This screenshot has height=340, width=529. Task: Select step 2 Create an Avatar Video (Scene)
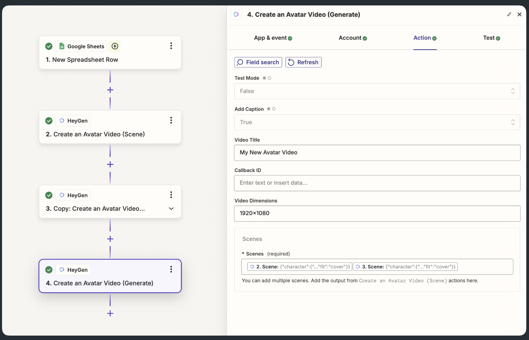tap(110, 127)
